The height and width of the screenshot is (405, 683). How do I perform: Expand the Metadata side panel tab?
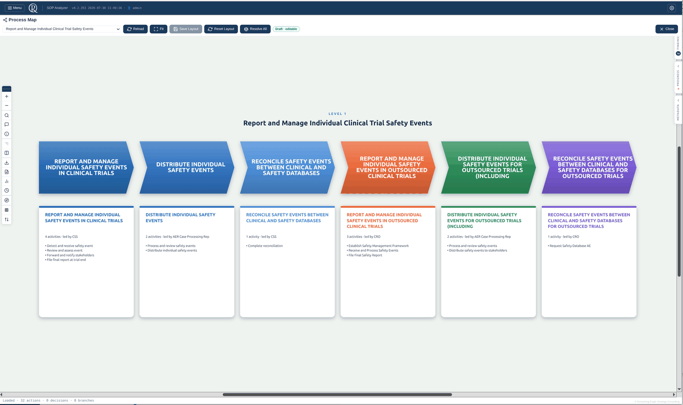[678, 110]
